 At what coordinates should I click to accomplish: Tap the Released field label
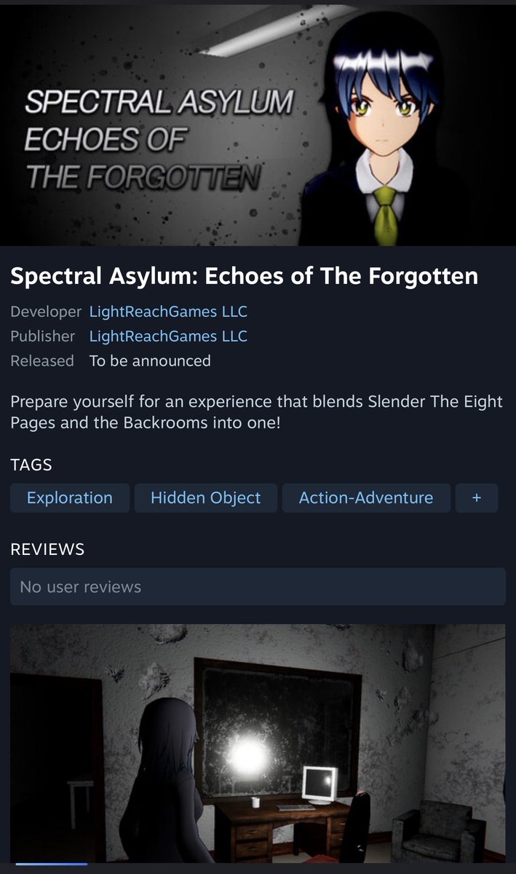click(x=42, y=361)
